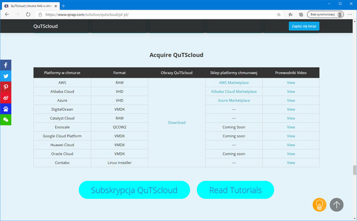357x221 pixels.
Task: Click the Catalyst Cloud platform cell
Action: (62, 118)
